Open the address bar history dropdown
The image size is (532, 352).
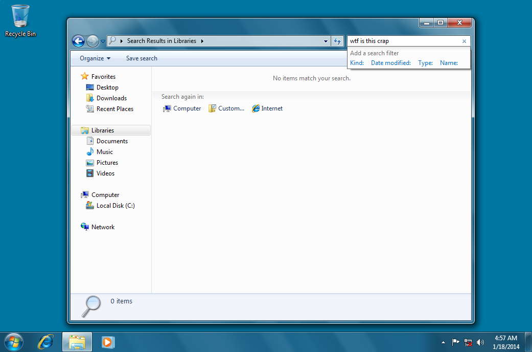pos(326,41)
